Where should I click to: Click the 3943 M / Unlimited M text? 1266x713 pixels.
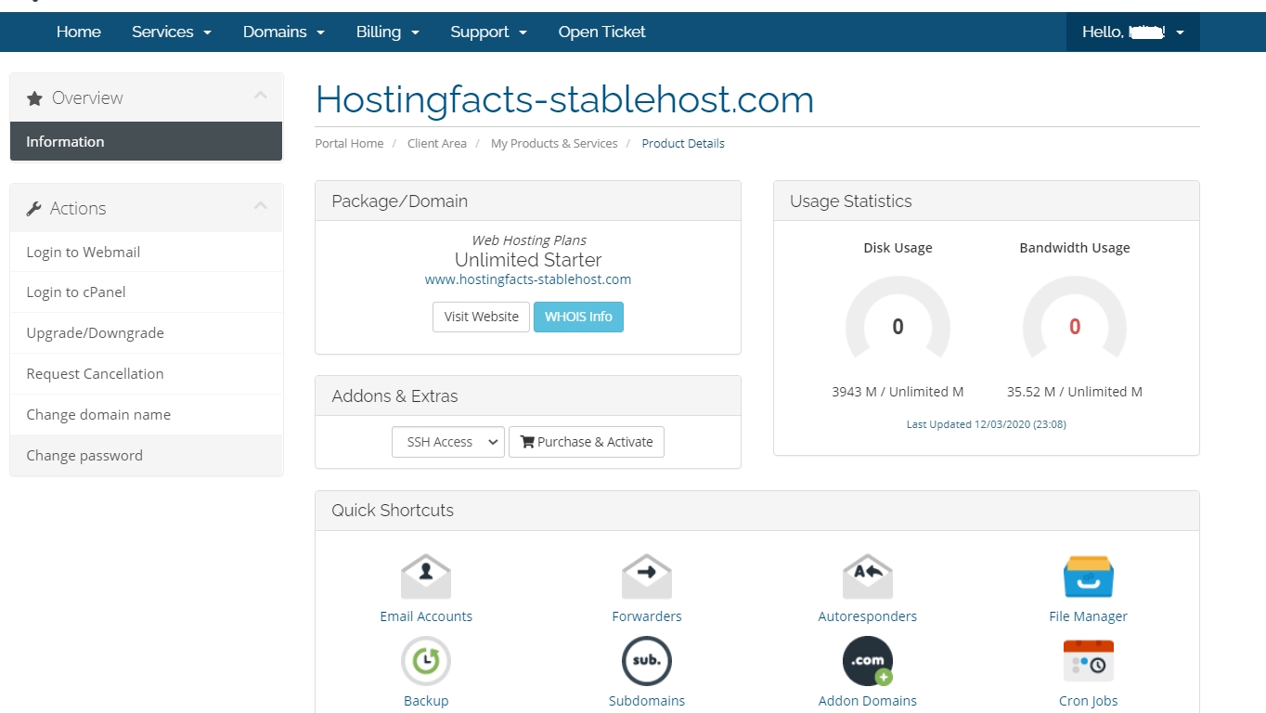[x=898, y=392]
